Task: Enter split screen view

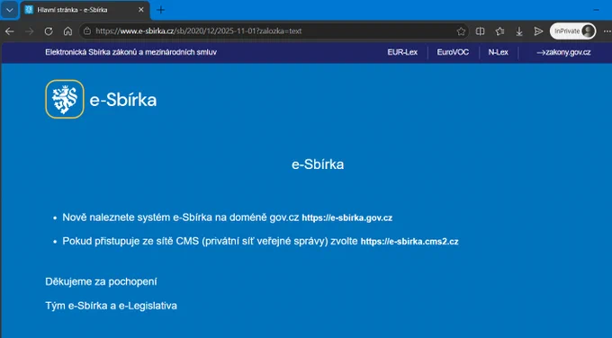Action: click(x=480, y=31)
